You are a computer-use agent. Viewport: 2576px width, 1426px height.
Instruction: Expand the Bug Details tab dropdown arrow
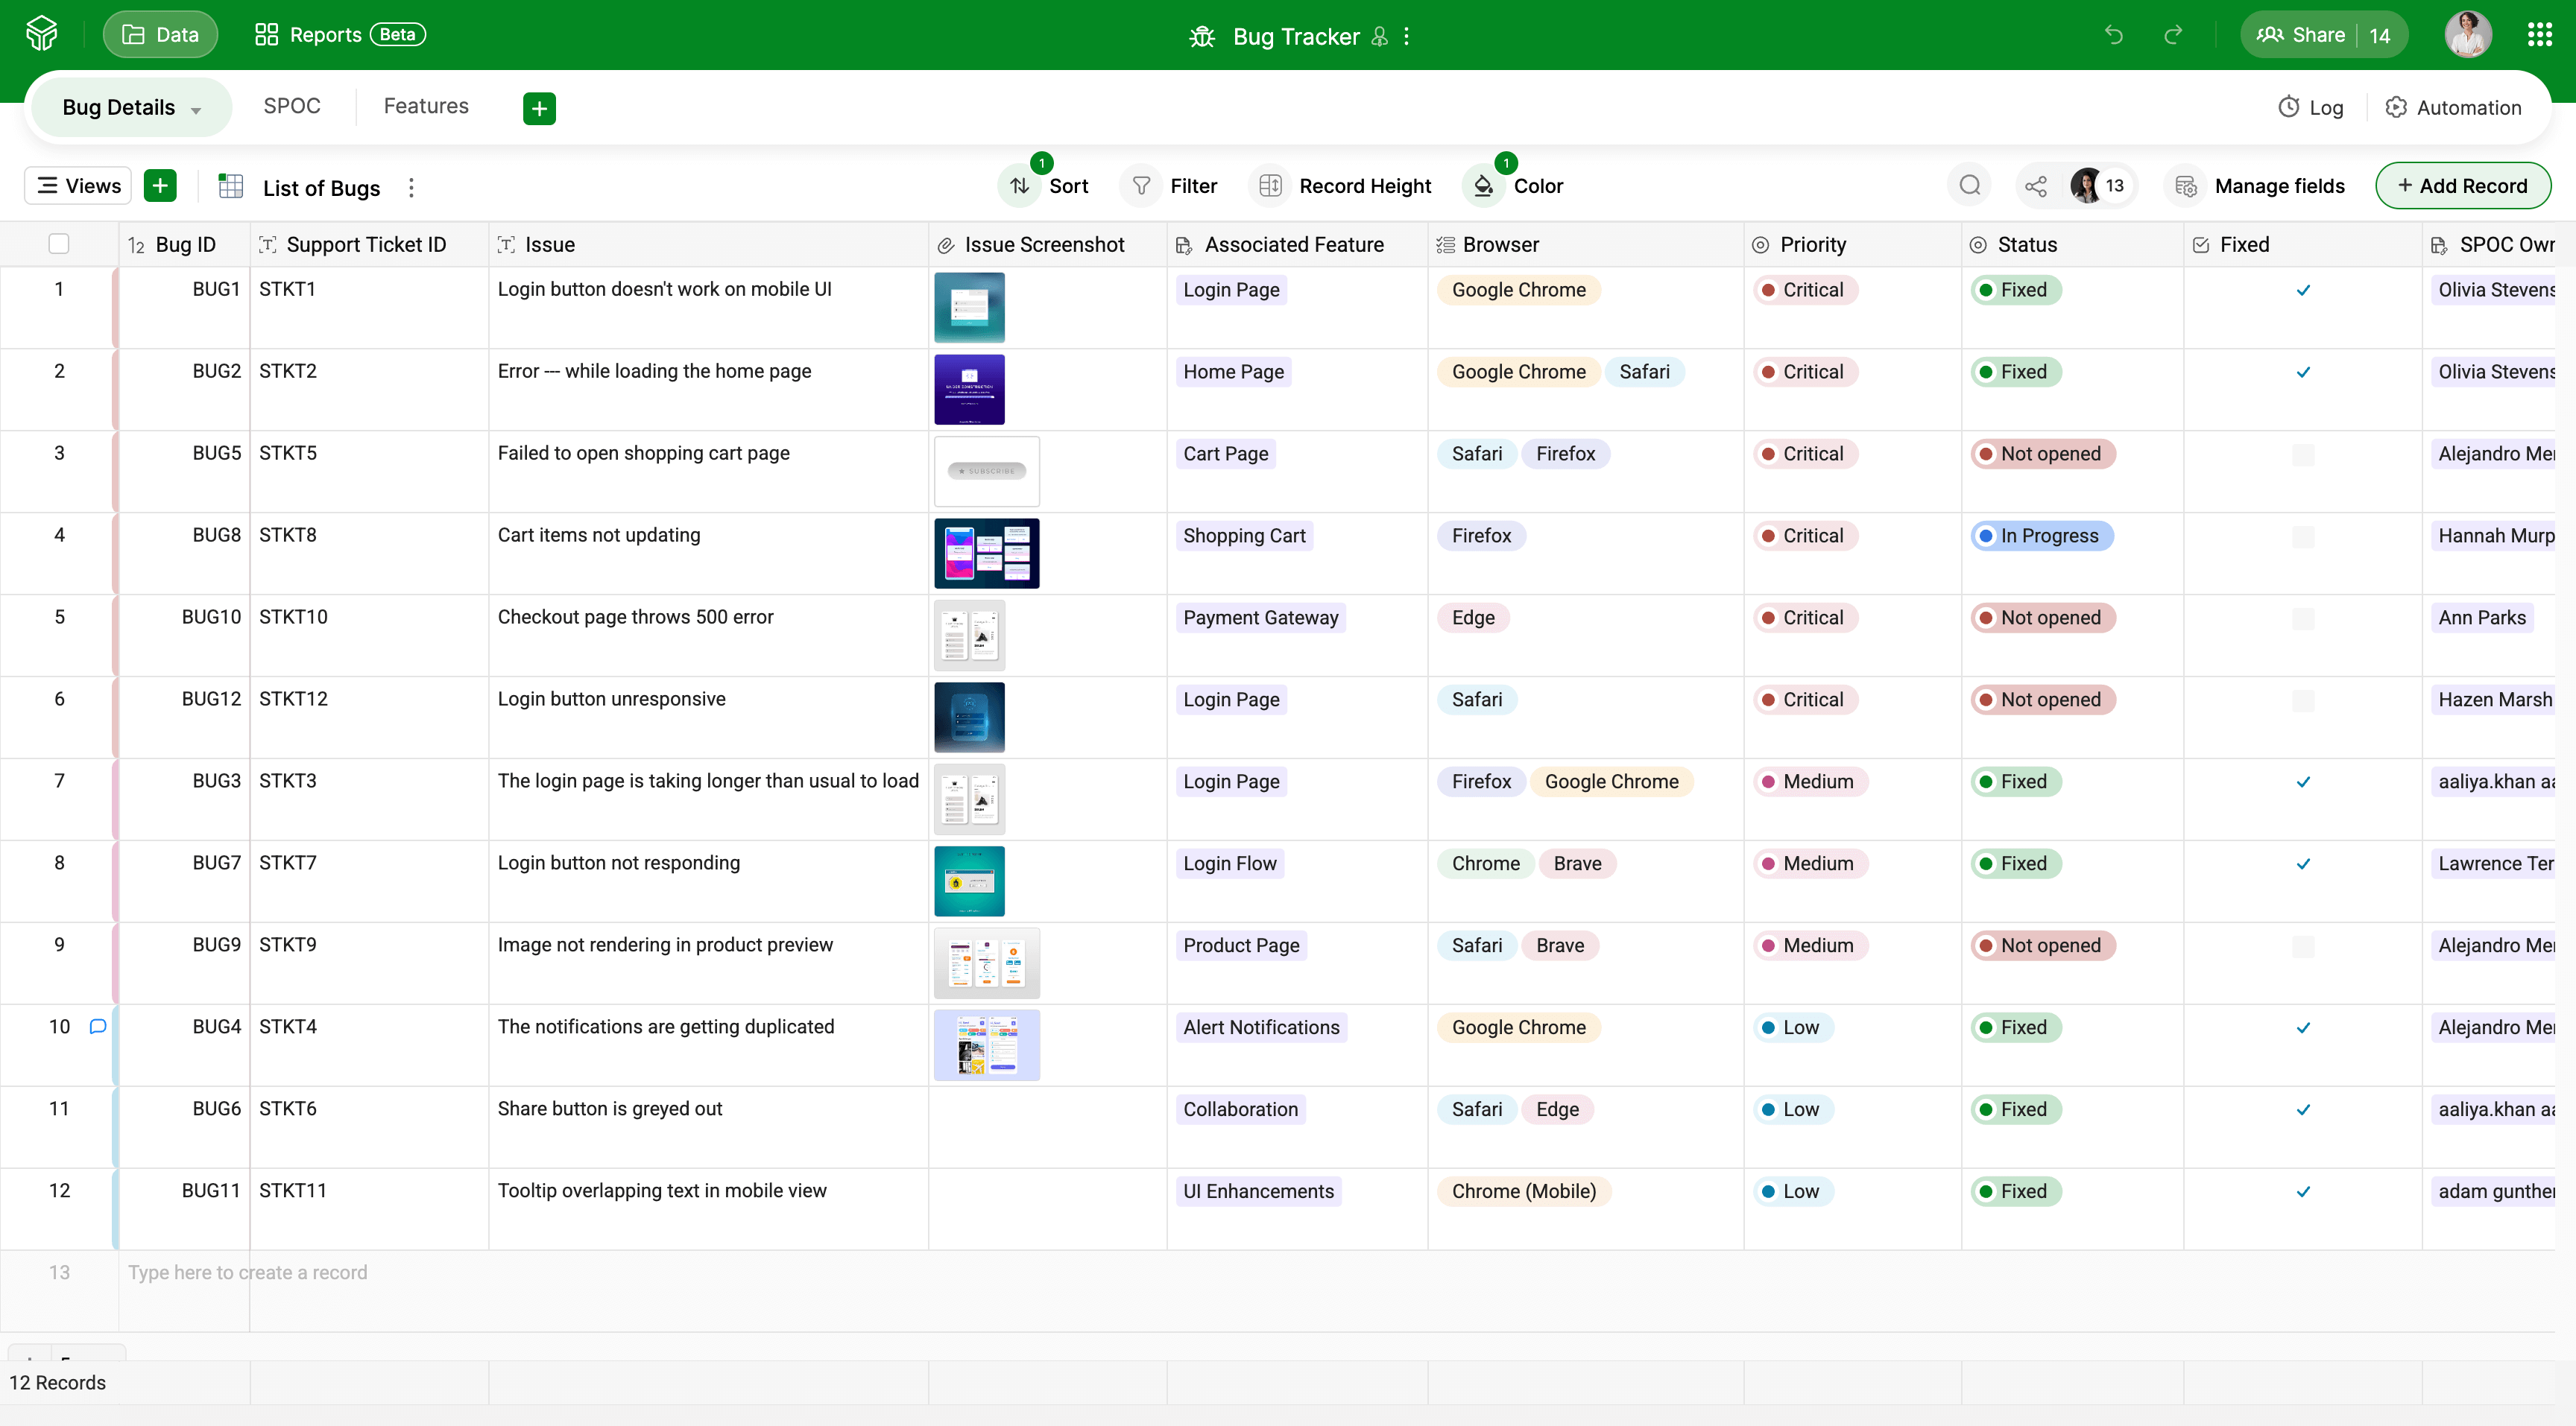tap(196, 110)
